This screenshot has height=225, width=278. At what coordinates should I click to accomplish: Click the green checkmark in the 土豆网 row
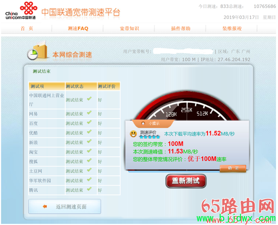coord(89,170)
